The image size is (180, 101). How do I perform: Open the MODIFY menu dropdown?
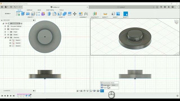[62, 17]
